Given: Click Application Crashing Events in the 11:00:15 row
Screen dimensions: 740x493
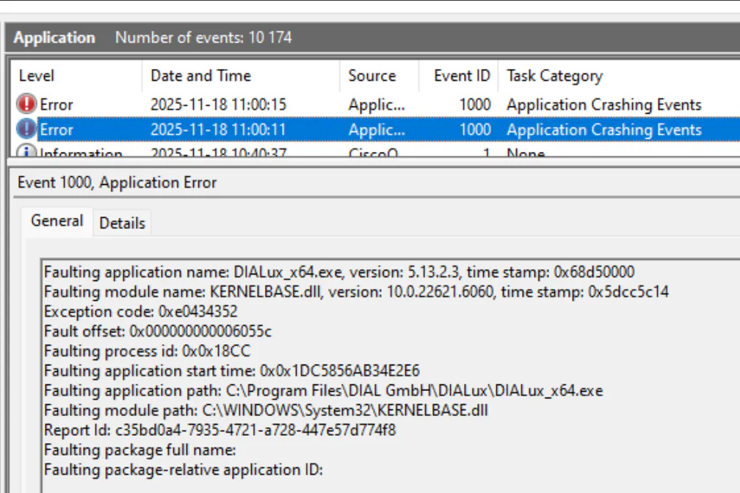Looking at the screenshot, I should (x=604, y=104).
